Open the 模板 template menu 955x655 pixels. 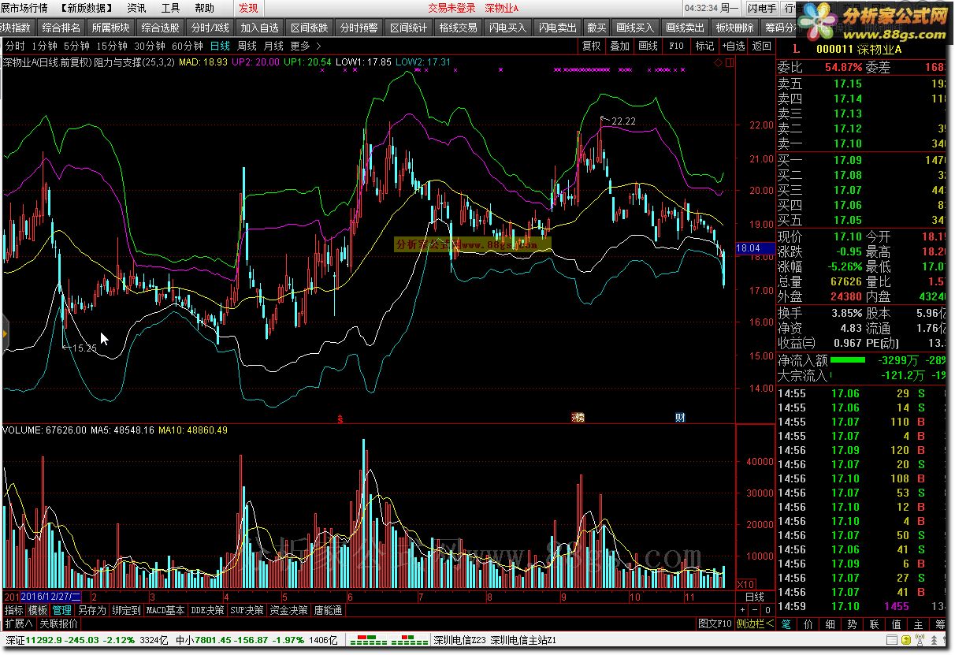[38, 610]
